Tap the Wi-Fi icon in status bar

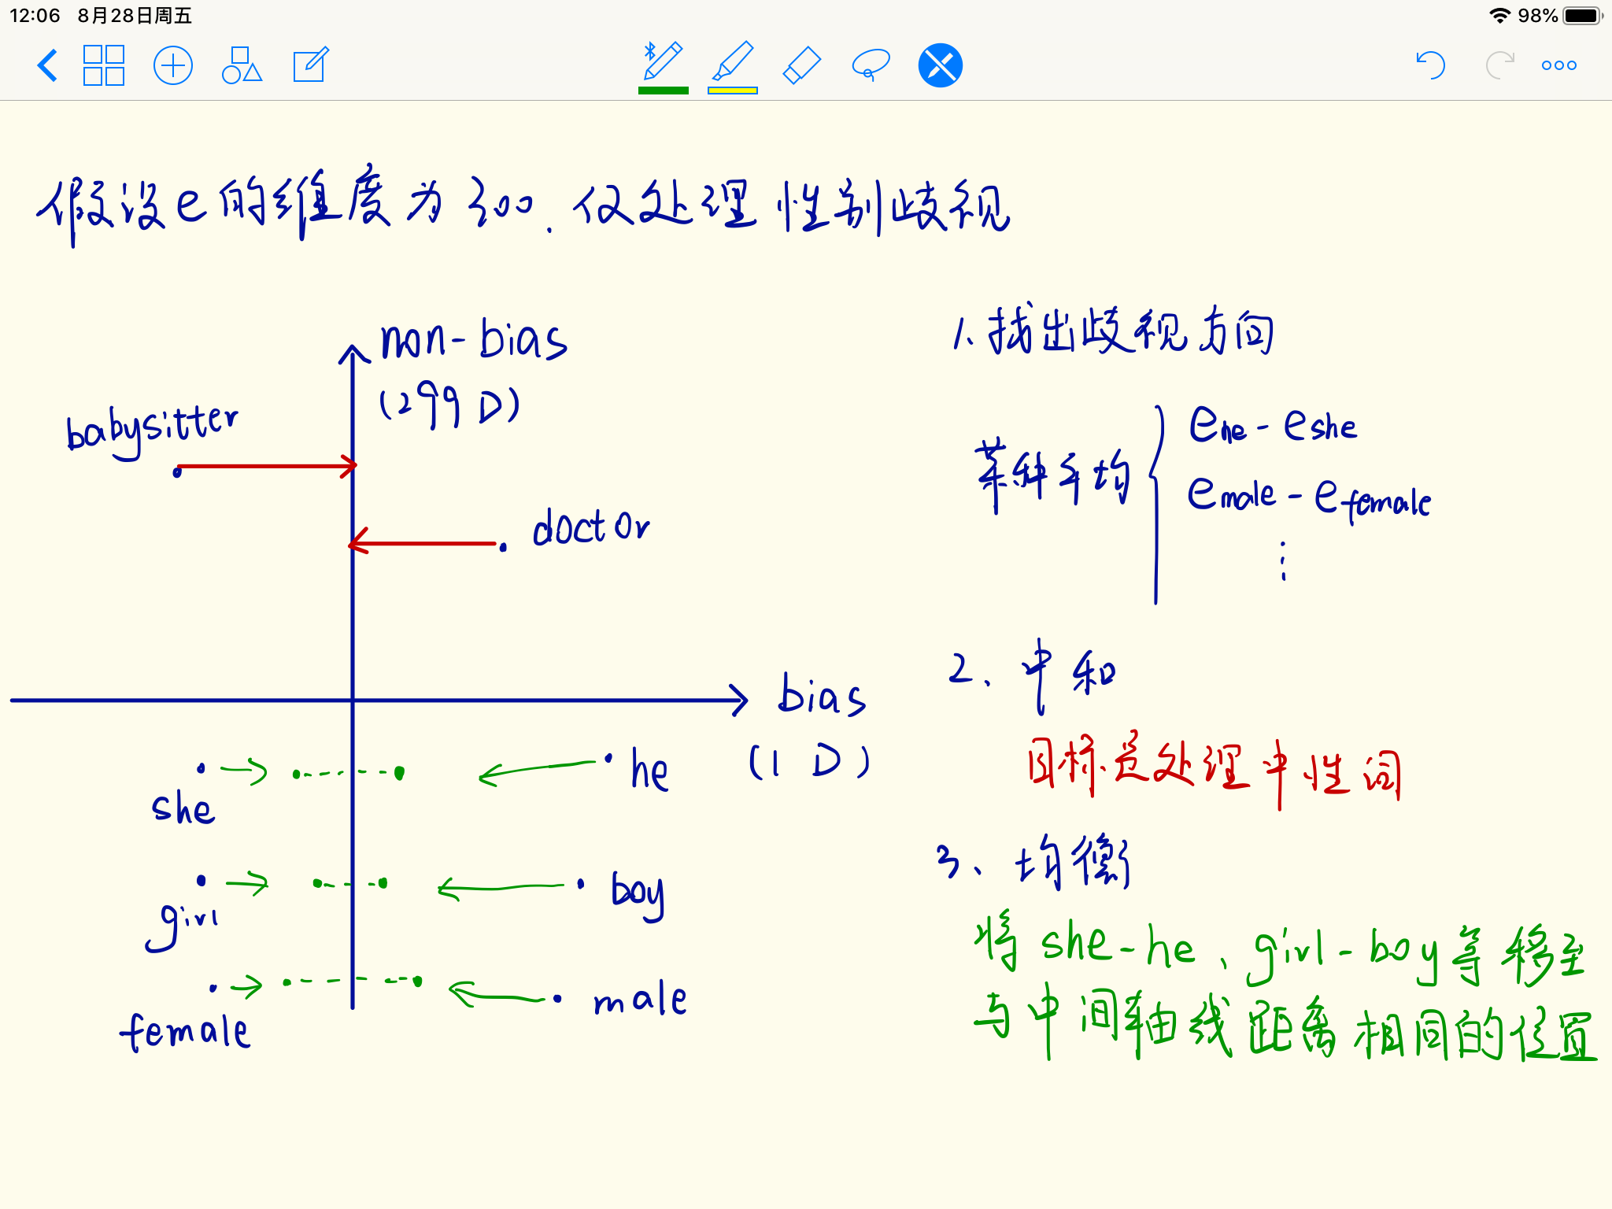(1499, 16)
